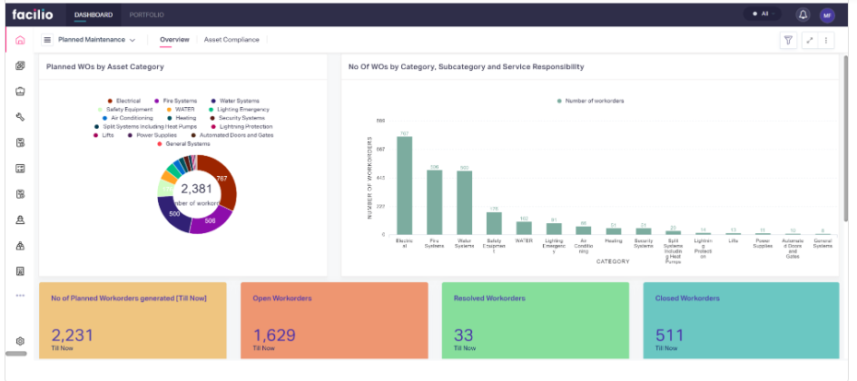Open the briefcase sidebar icon
Screen dimensions: 857x381
(20, 91)
